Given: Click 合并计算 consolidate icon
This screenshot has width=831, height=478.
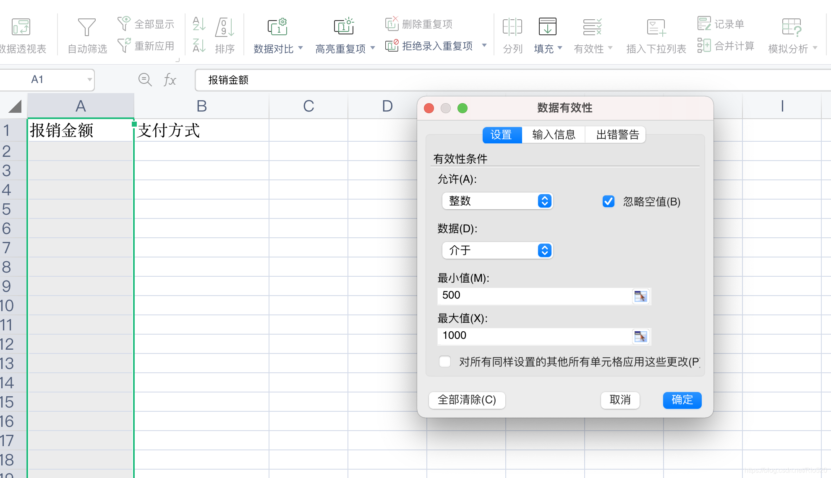Looking at the screenshot, I should point(704,45).
